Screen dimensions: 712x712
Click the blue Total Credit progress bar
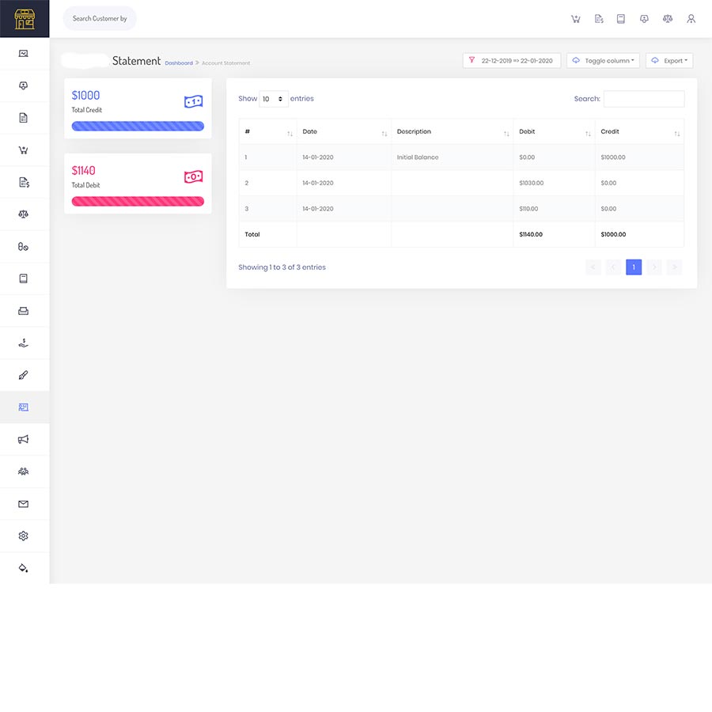138,126
